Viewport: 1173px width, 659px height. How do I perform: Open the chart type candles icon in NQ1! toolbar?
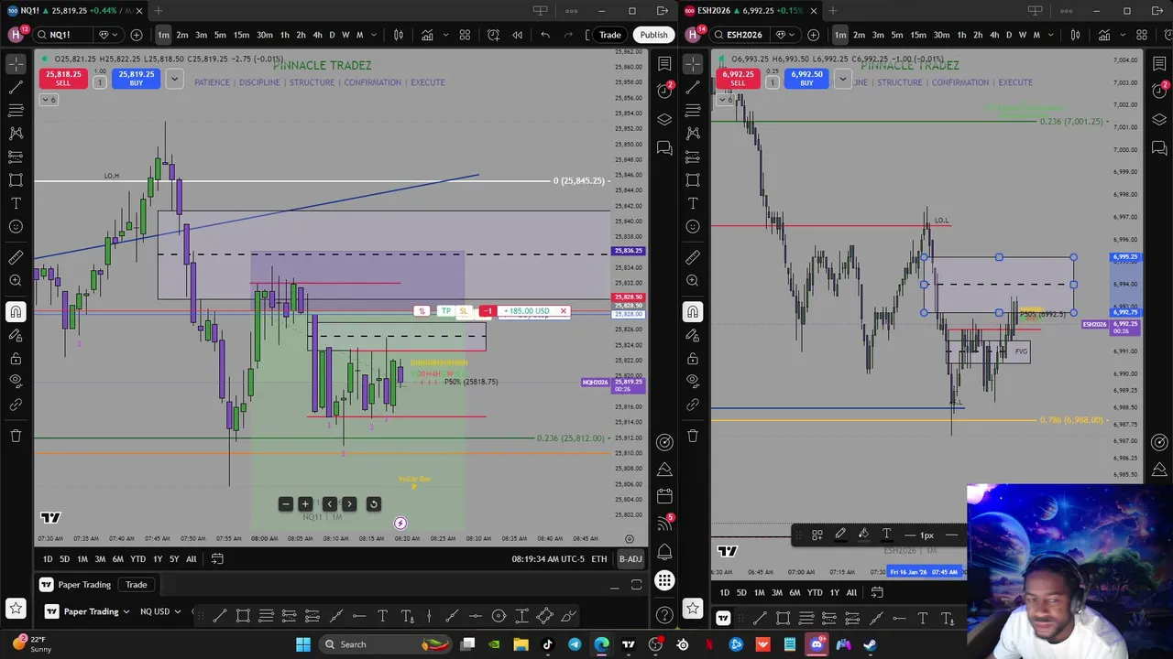click(x=399, y=35)
